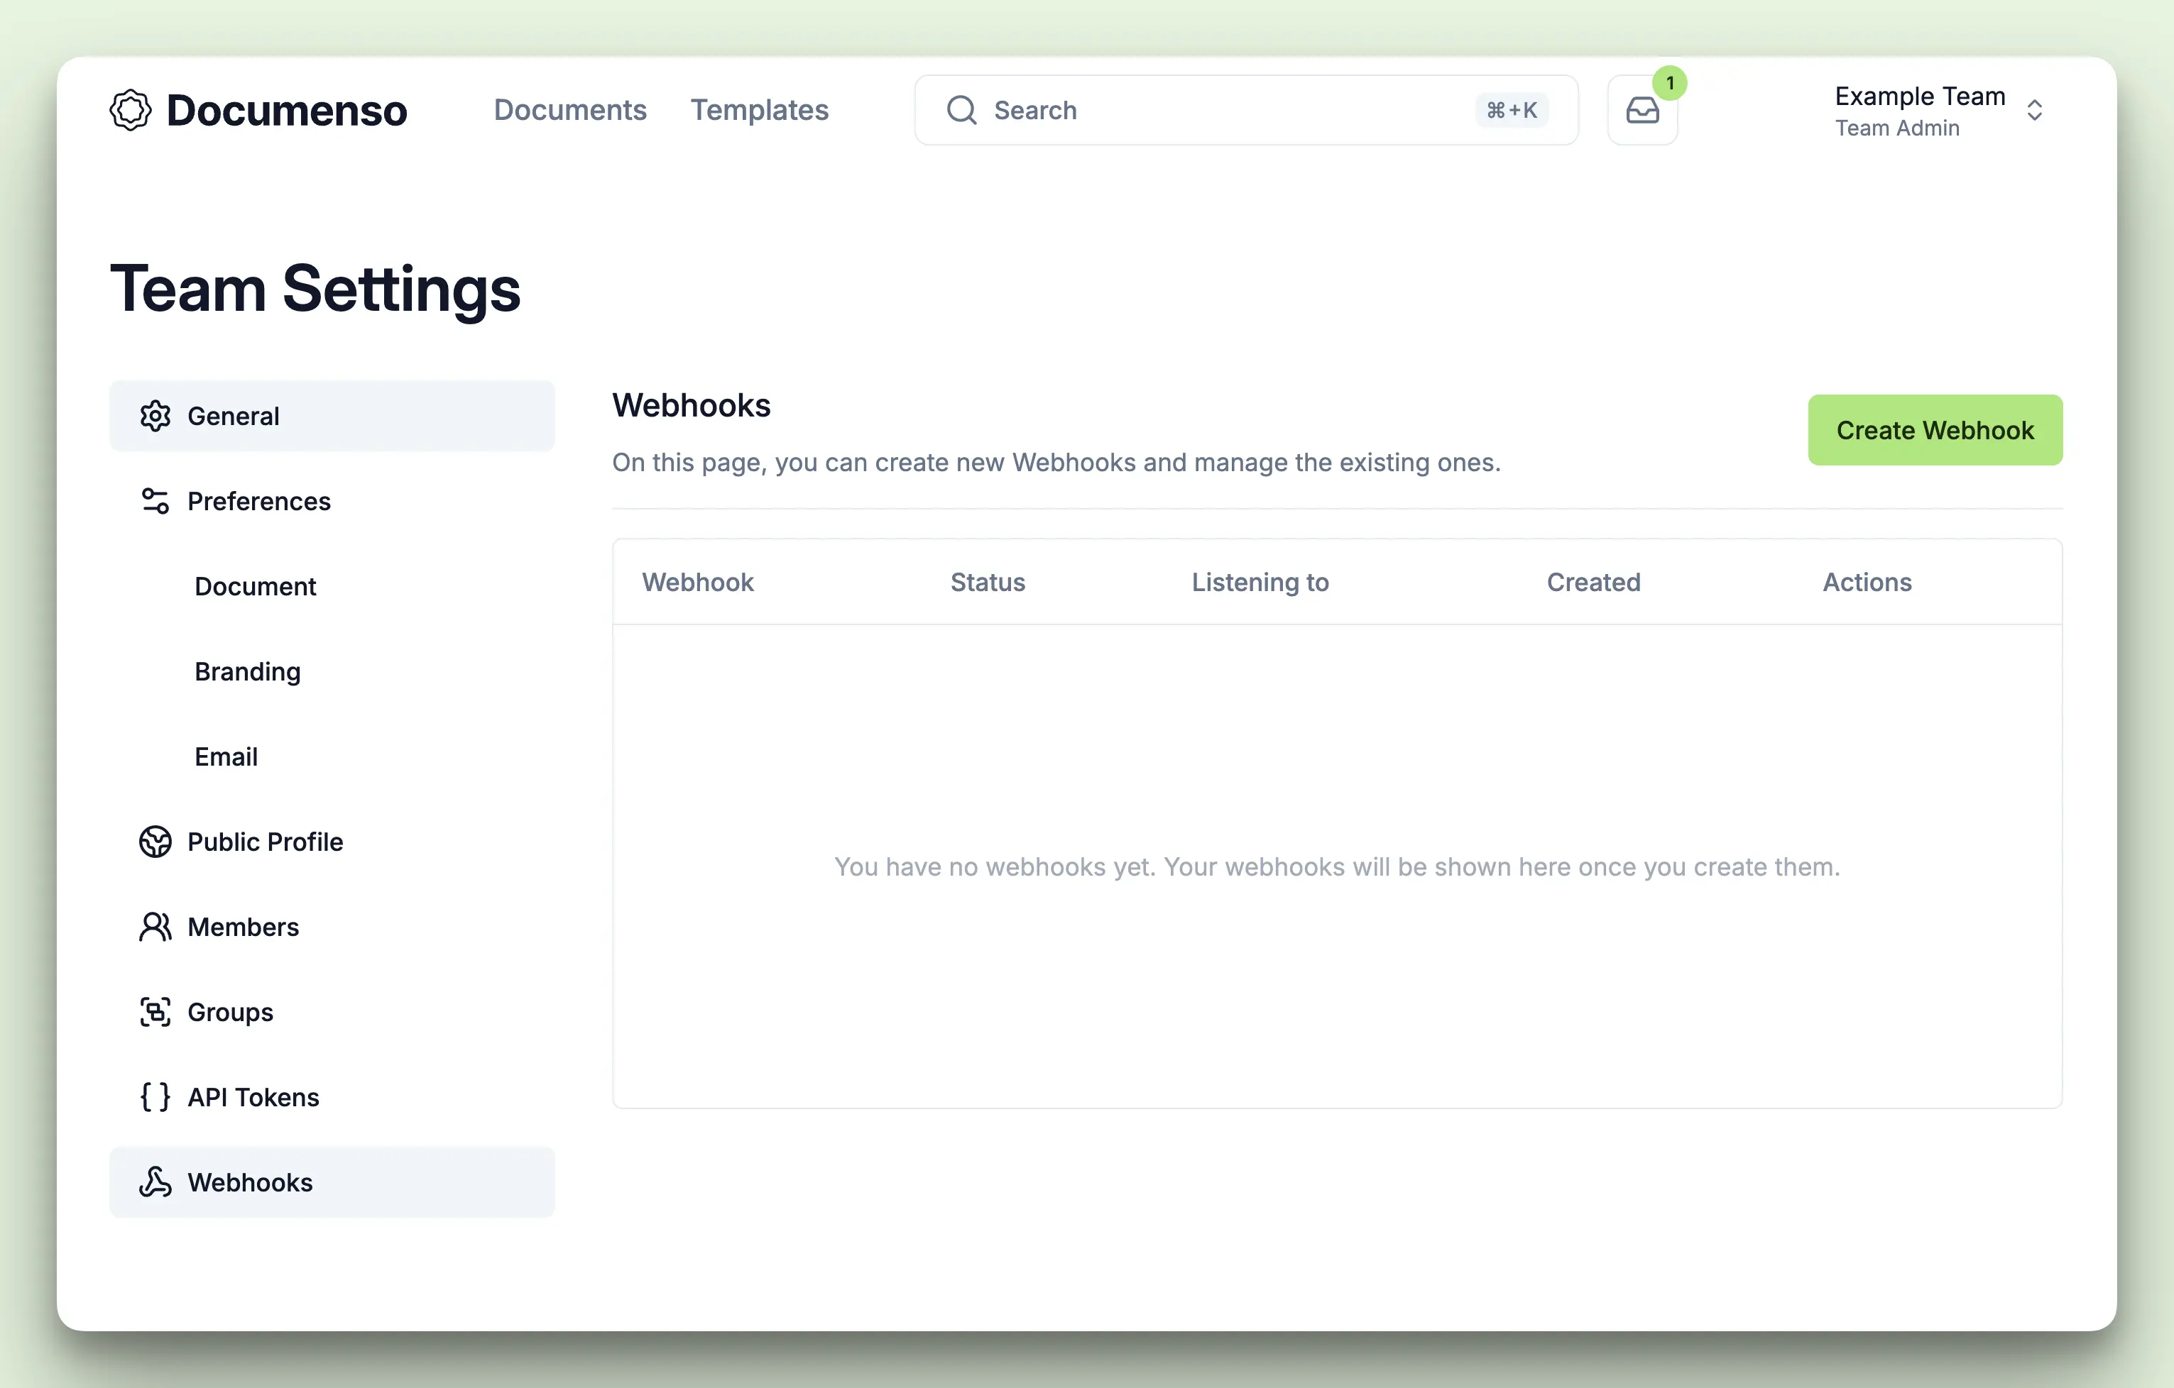Open Public Profile via the globe icon

coord(155,841)
